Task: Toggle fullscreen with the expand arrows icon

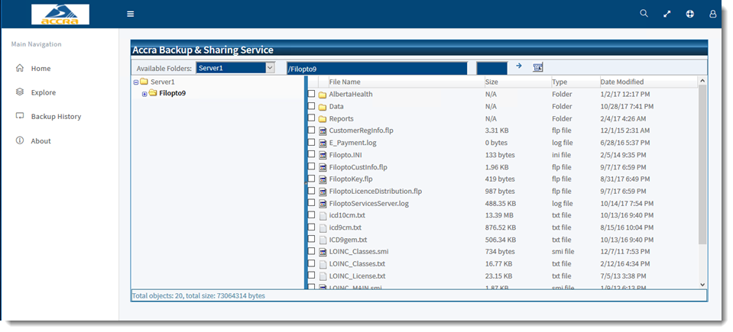Action: tap(667, 14)
